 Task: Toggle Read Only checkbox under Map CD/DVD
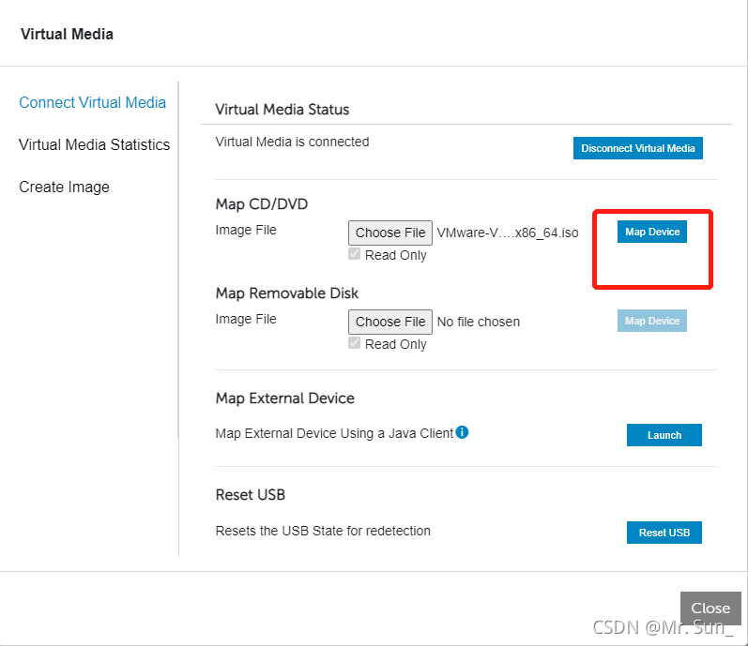click(354, 255)
